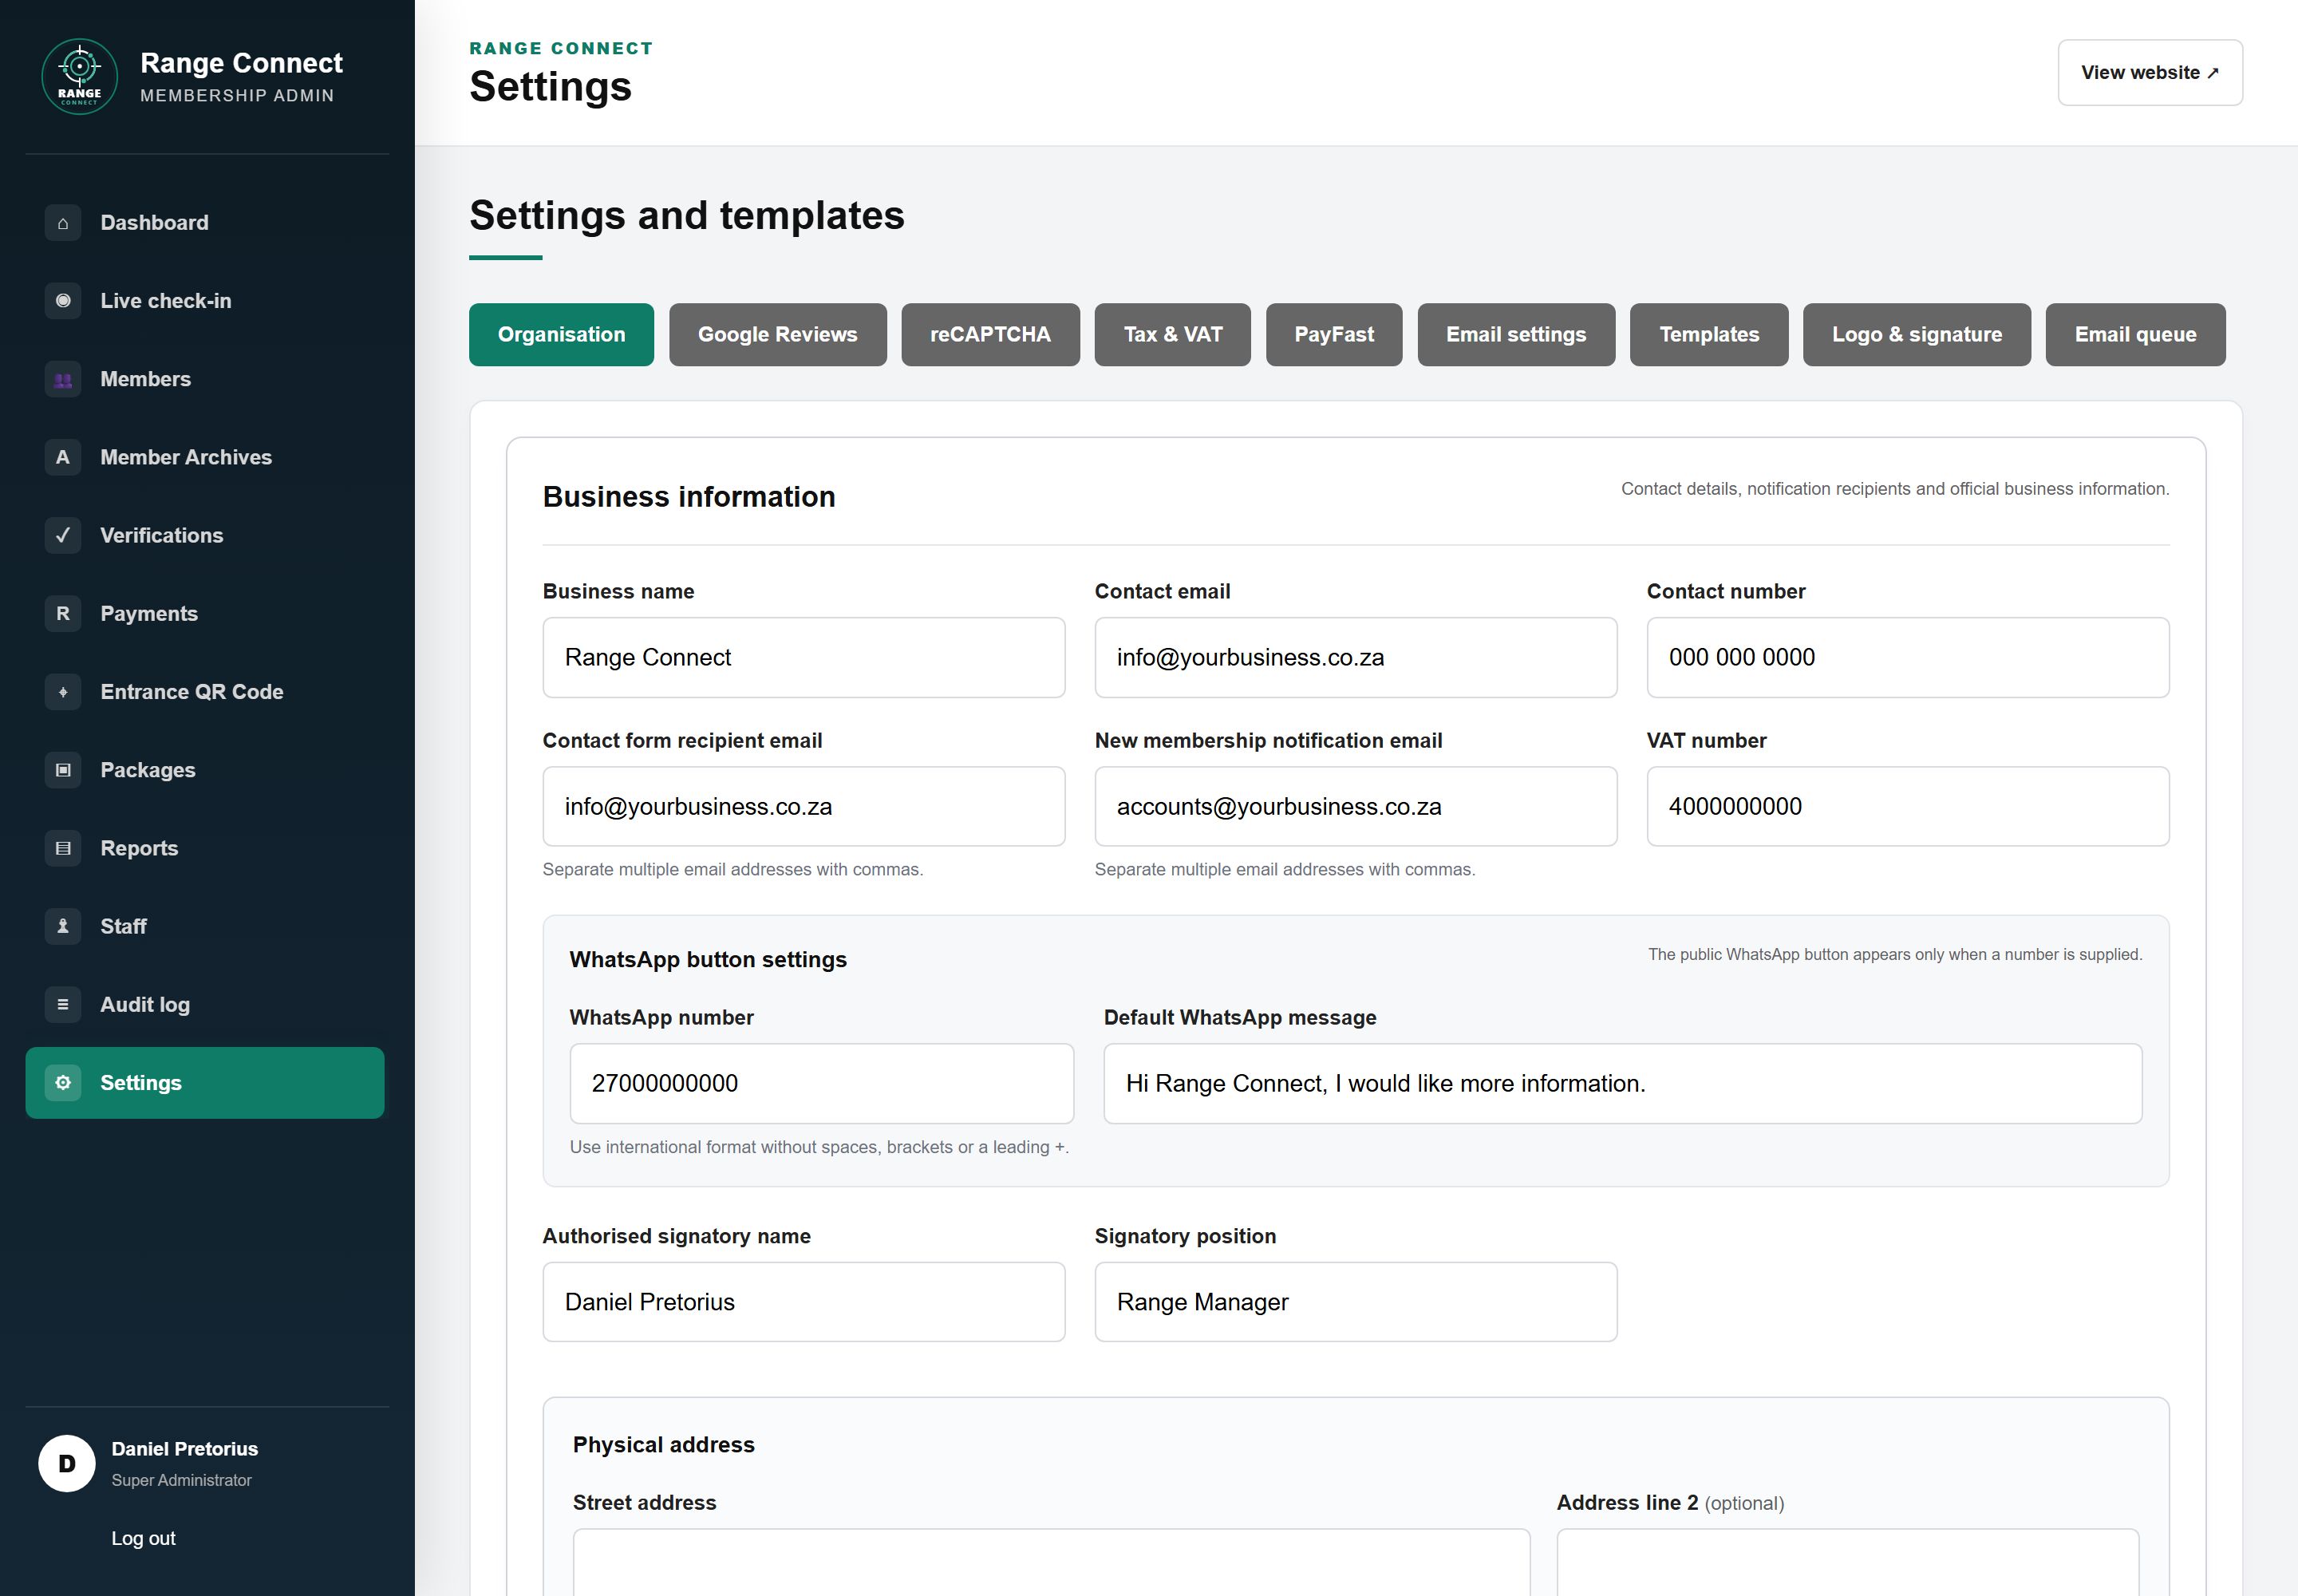Click the Address line 2 field
The height and width of the screenshot is (1596, 2298).
tap(1847, 1562)
